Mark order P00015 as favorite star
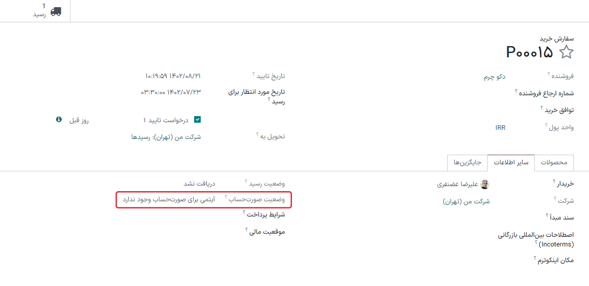 click(x=566, y=53)
